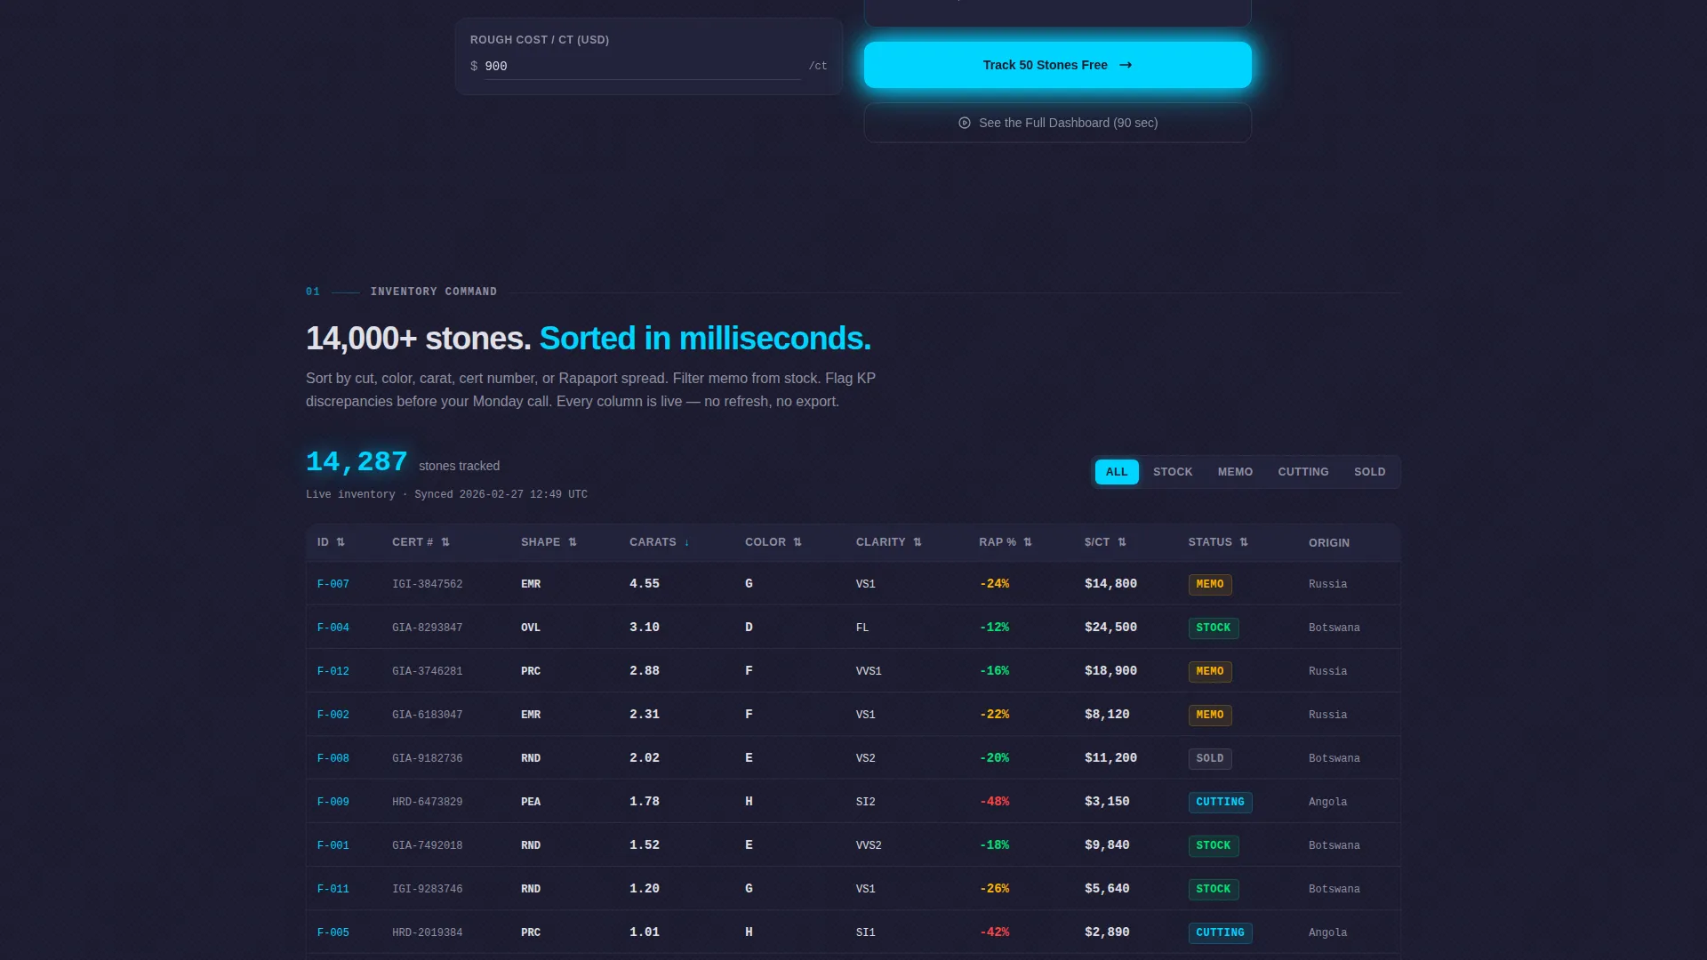This screenshot has width=1707, height=960.
Task: Click clarity VVS2 cell
Action: (869, 845)
